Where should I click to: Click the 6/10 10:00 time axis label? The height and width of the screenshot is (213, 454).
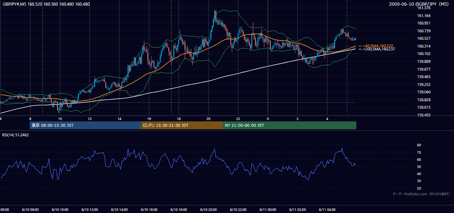pos(60,210)
